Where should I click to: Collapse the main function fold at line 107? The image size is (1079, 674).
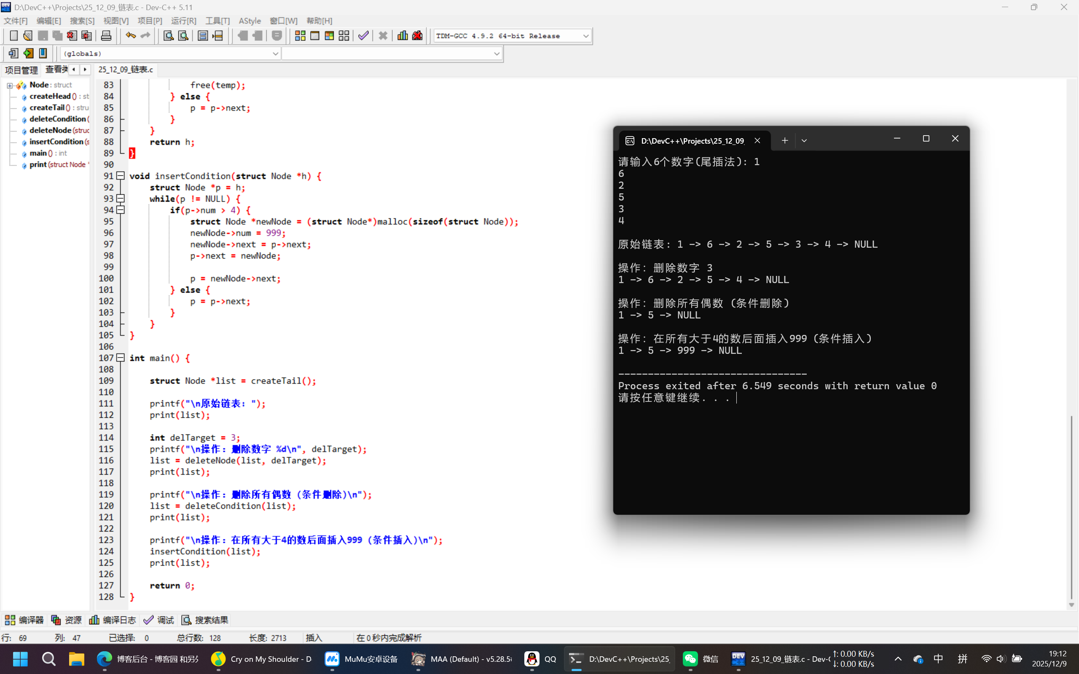point(121,358)
